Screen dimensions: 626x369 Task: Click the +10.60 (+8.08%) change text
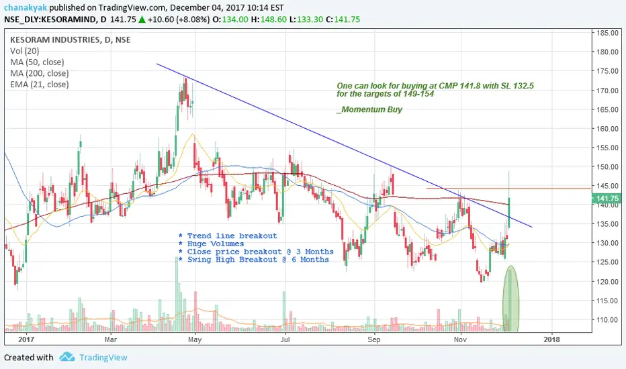[x=178, y=19]
